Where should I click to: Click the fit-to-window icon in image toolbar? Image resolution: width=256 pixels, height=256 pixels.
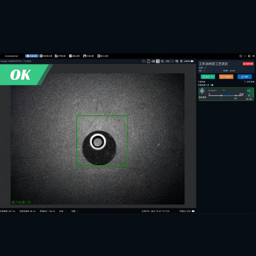(x=153, y=61)
